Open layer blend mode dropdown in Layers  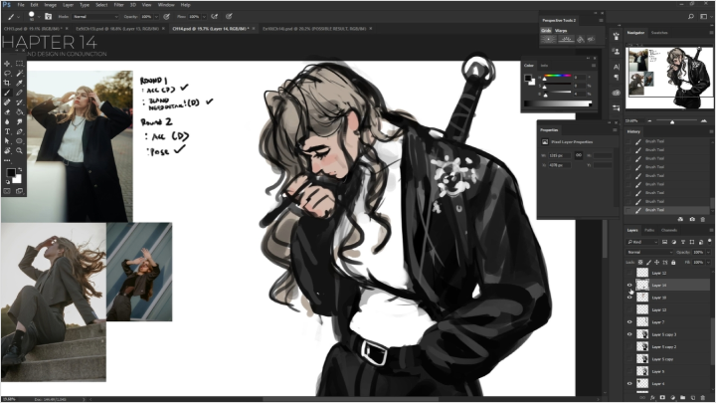tap(649, 252)
